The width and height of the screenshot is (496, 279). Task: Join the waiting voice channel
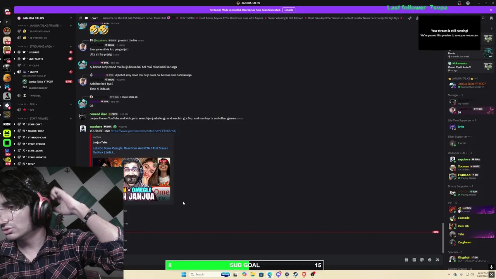pyautogui.click(x=44, y=96)
